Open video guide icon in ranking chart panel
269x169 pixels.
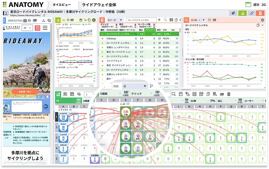[x=214, y=20]
